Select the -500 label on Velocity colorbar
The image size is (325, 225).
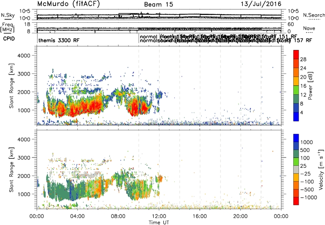point(307,190)
